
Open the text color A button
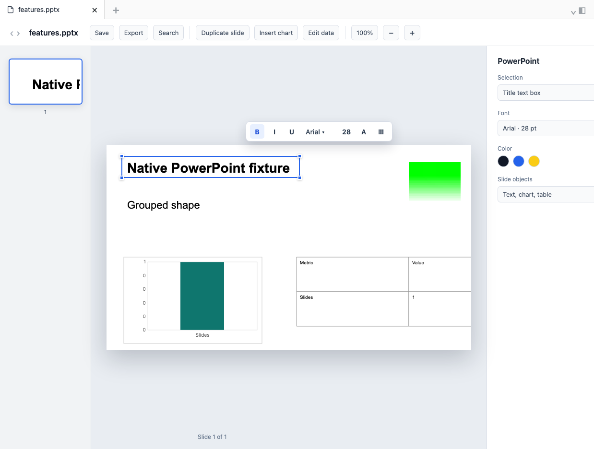point(364,132)
